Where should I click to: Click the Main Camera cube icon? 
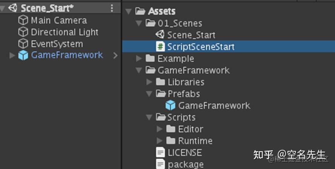coord(23,20)
